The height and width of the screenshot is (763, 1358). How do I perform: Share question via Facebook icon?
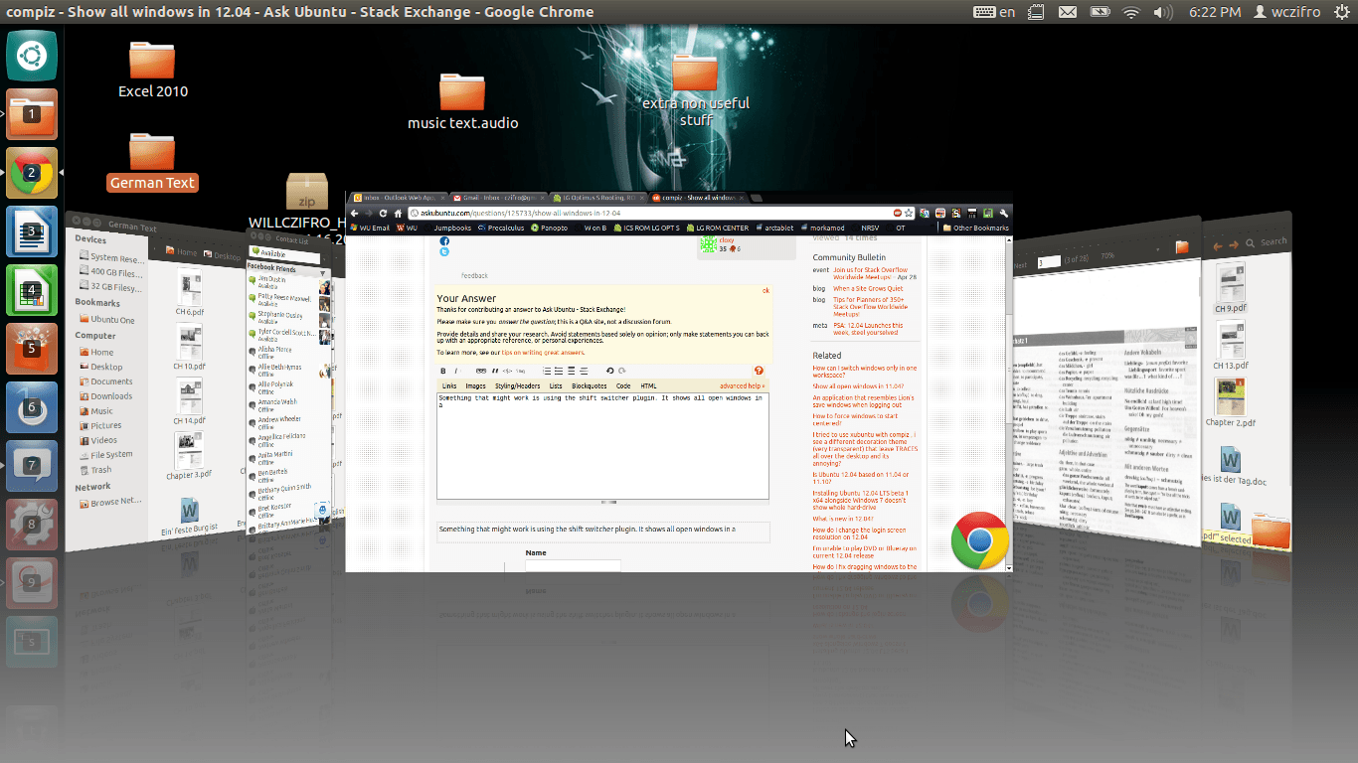(x=444, y=241)
